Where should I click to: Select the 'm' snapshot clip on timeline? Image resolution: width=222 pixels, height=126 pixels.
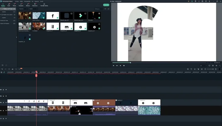(x=81, y=103)
